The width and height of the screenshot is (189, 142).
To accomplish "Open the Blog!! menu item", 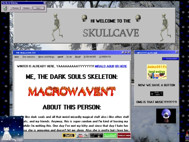I will tap(78, 57).
